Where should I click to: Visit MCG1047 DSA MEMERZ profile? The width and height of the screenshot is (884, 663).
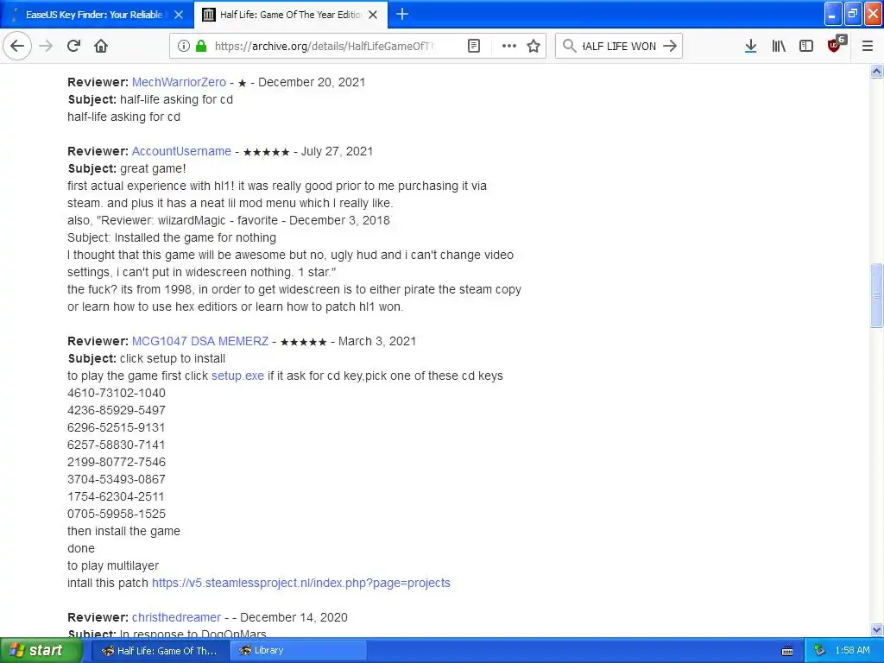coord(200,341)
